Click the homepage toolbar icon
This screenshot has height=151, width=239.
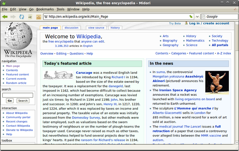[38, 17]
